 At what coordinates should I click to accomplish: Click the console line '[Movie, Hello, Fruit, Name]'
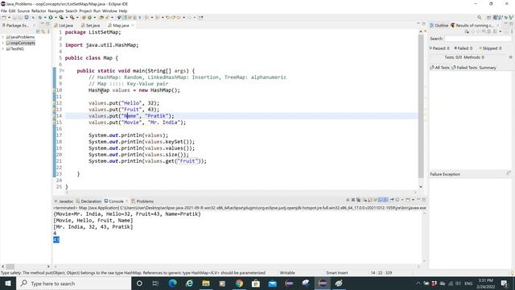tap(93, 220)
